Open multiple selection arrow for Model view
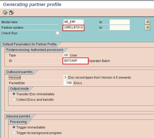Screen dimensions: 154x138 (147, 22)
